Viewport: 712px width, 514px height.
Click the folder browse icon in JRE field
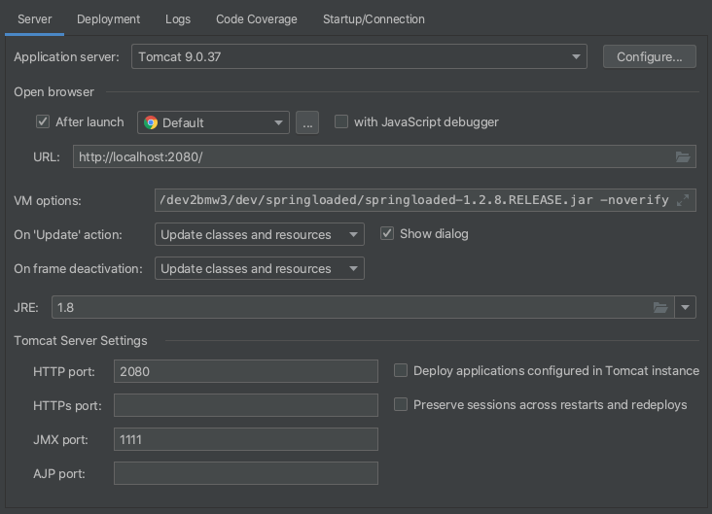tap(660, 308)
